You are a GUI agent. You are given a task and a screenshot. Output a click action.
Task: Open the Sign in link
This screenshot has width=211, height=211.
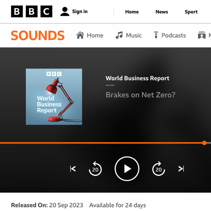80,11
